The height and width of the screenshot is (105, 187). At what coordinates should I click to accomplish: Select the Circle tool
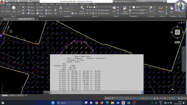[14, 9]
